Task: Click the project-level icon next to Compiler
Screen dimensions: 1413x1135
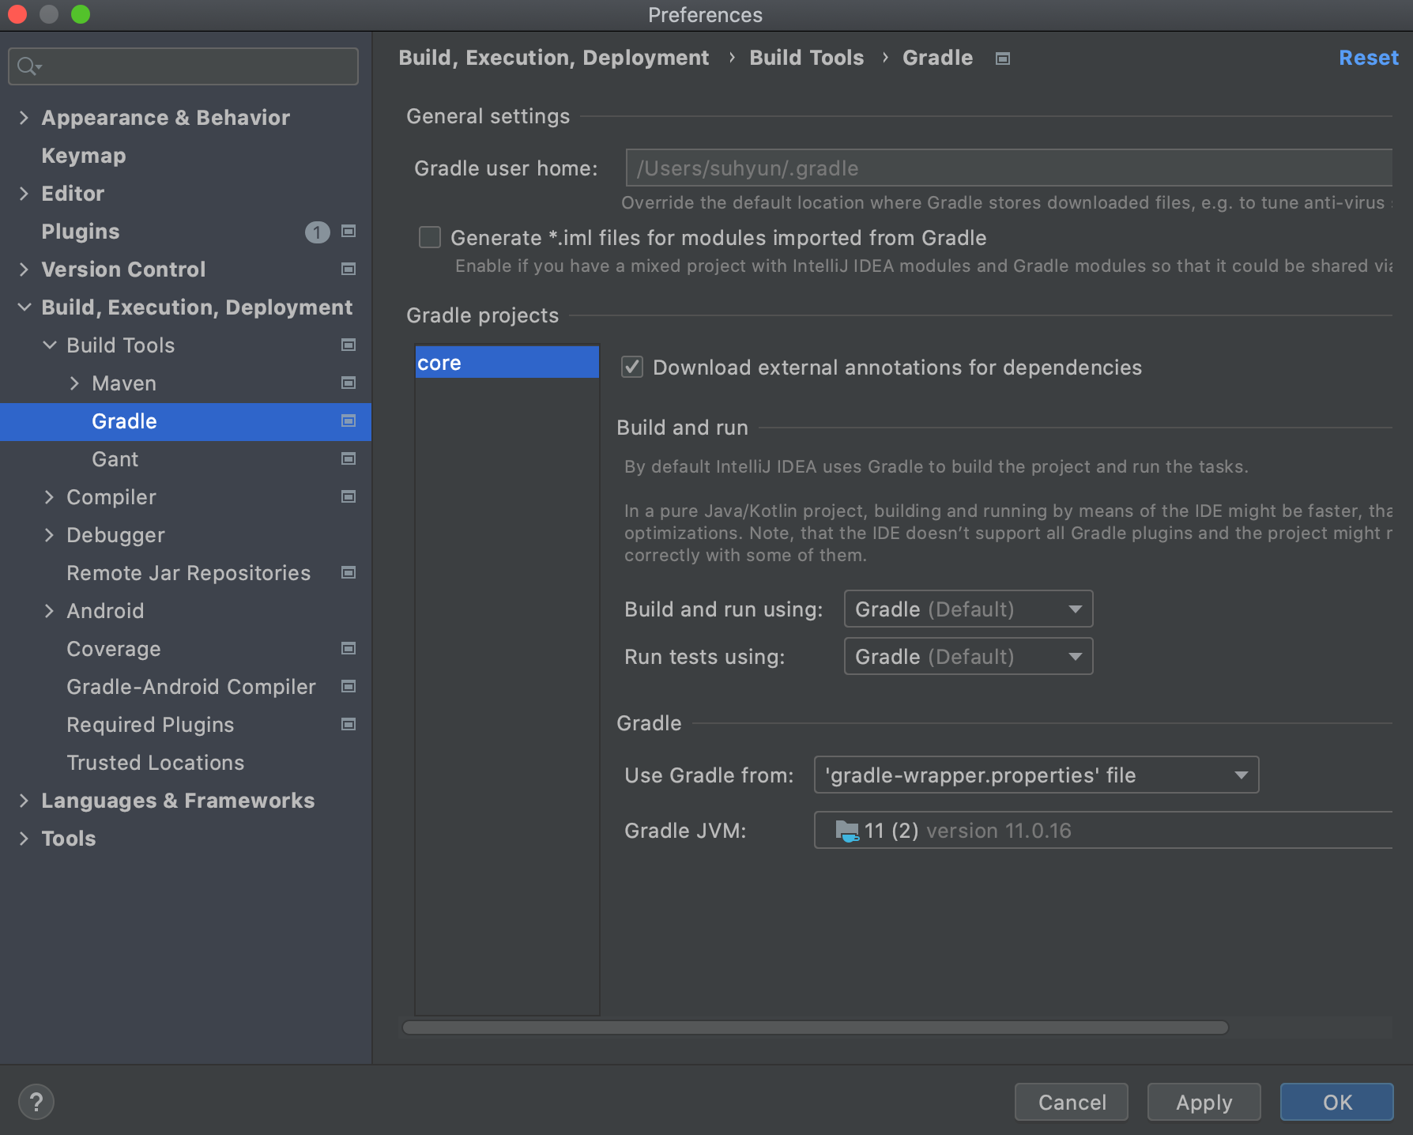Action: [x=349, y=497]
